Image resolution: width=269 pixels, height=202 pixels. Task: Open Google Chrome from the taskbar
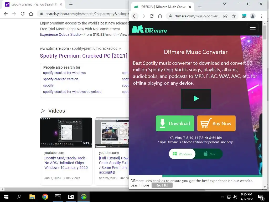[x=45, y=197]
